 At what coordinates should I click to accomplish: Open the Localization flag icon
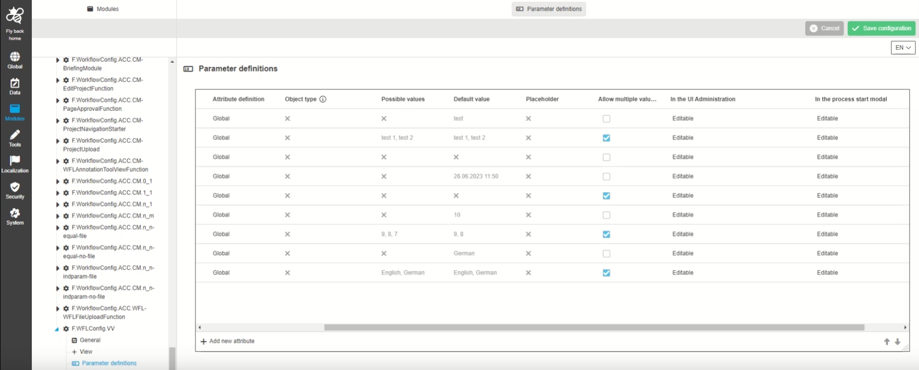point(15,164)
